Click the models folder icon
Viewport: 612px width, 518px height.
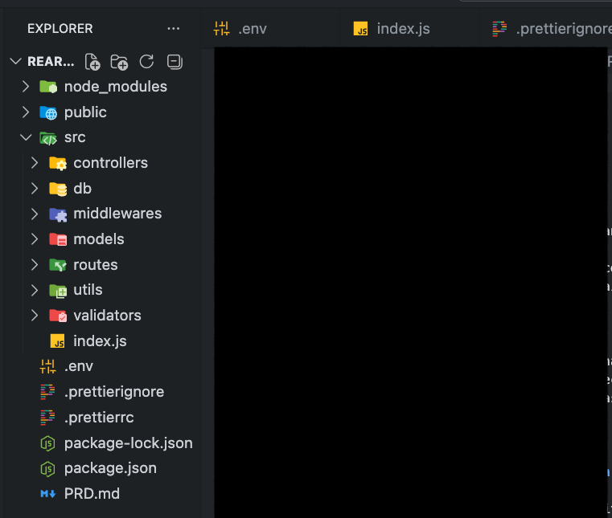point(58,239)
